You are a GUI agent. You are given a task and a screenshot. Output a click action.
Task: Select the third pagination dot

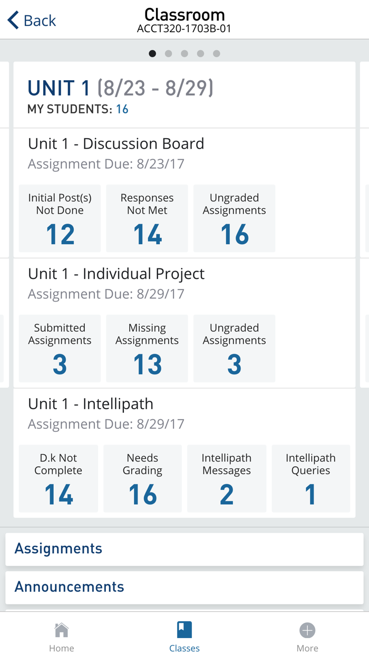(184, 53)
